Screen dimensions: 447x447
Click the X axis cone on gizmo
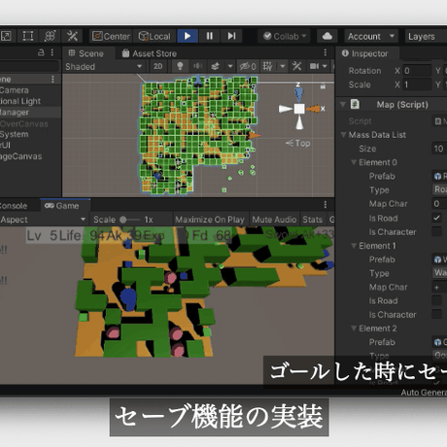click(x=314, y=109)
